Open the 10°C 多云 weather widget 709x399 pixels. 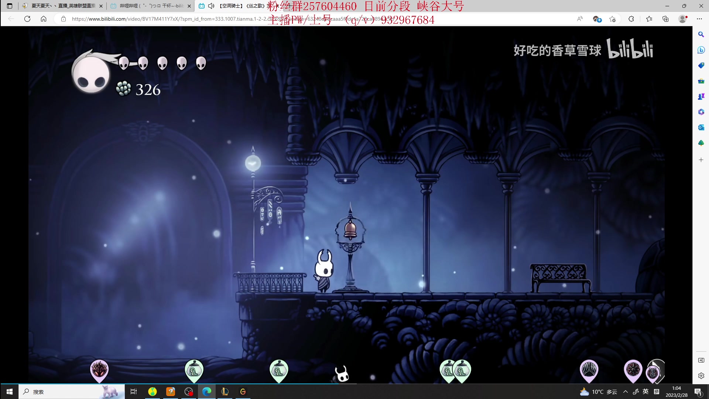[x=599, y=392]
